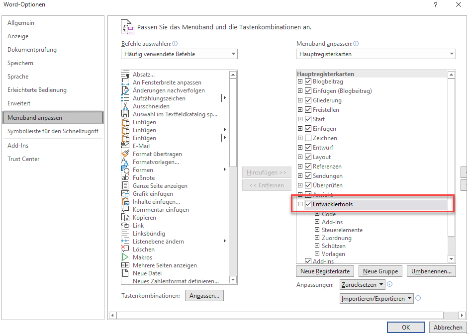Click the Ausschneiden scissors icon
The height and width of the screenshot is (334, 468).
pyautogui.click(x=125, y=106)
